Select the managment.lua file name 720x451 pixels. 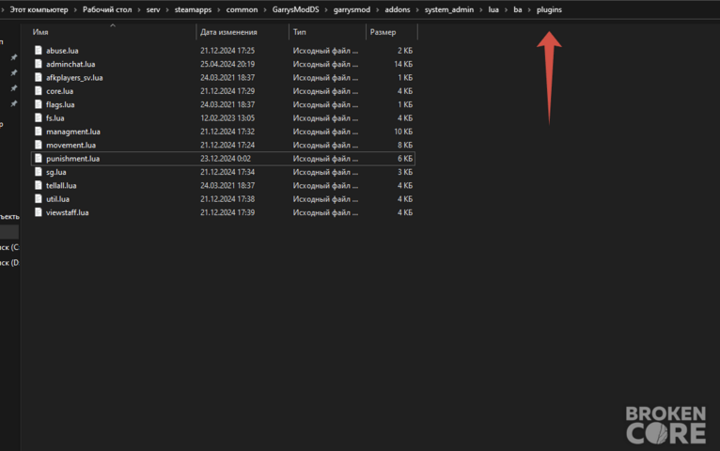coord(73,132)
